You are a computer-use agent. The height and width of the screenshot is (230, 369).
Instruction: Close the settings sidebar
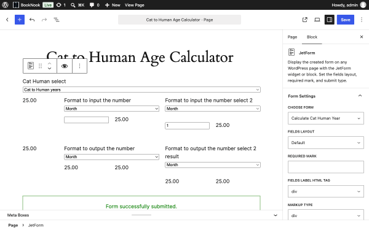(362, 37)
